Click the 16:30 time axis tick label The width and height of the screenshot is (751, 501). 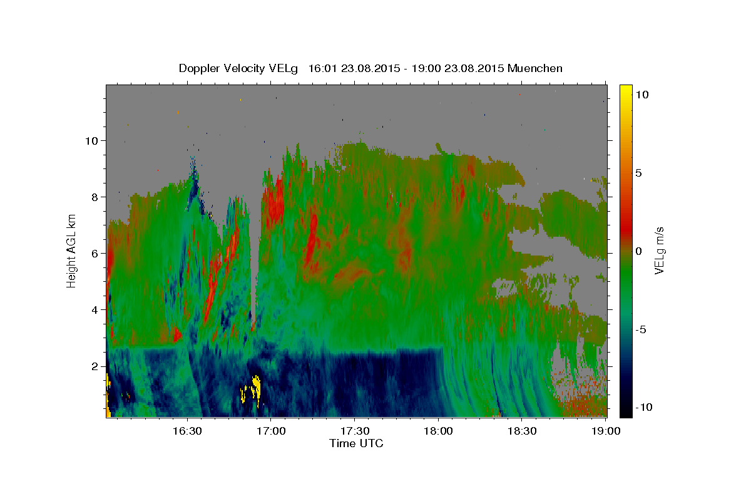[187, 431]
